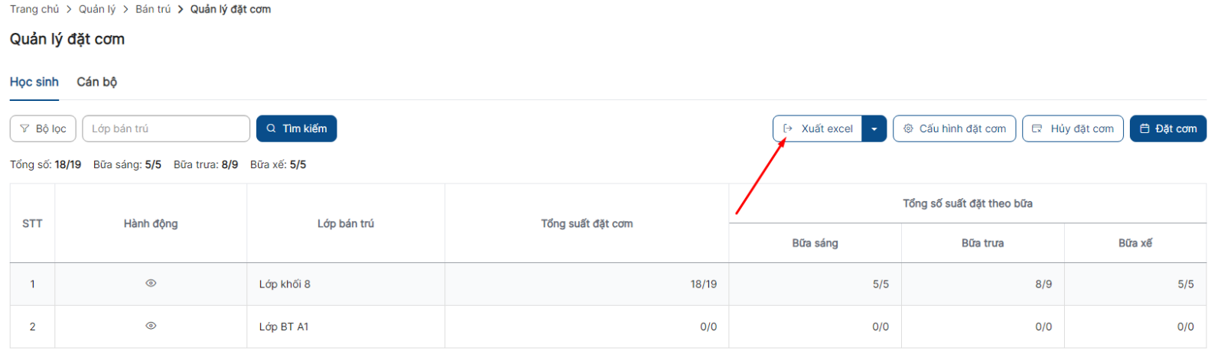The width and height of the screenshot is (1224, 364).
Task: Go to Trang chủ breadcrumb
Action: pyautogui.click(x=34, y=9)
